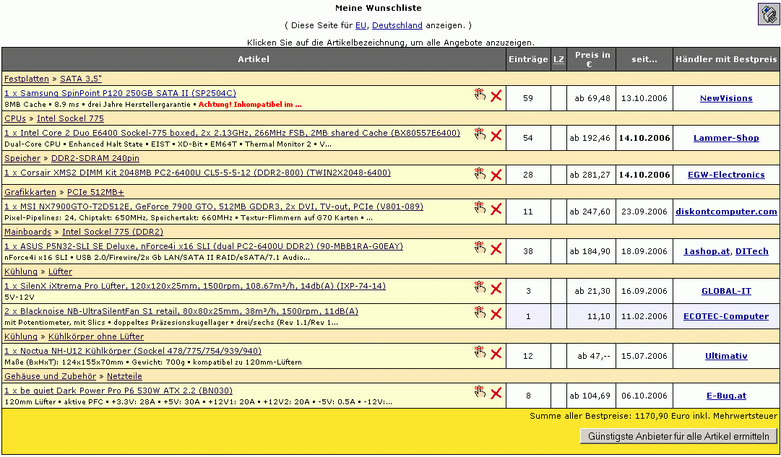Remove Corsair XMS2 DIMM Kit with the red X
The width and height of the screenshot is (781, 457).
(496, 175)
